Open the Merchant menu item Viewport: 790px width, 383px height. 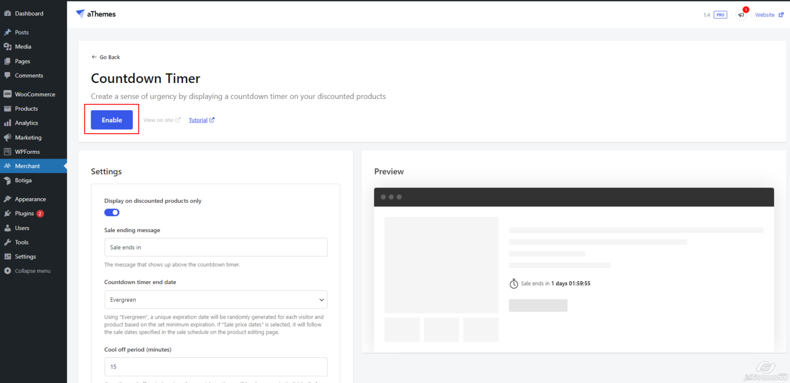click(x=33, y=166)
